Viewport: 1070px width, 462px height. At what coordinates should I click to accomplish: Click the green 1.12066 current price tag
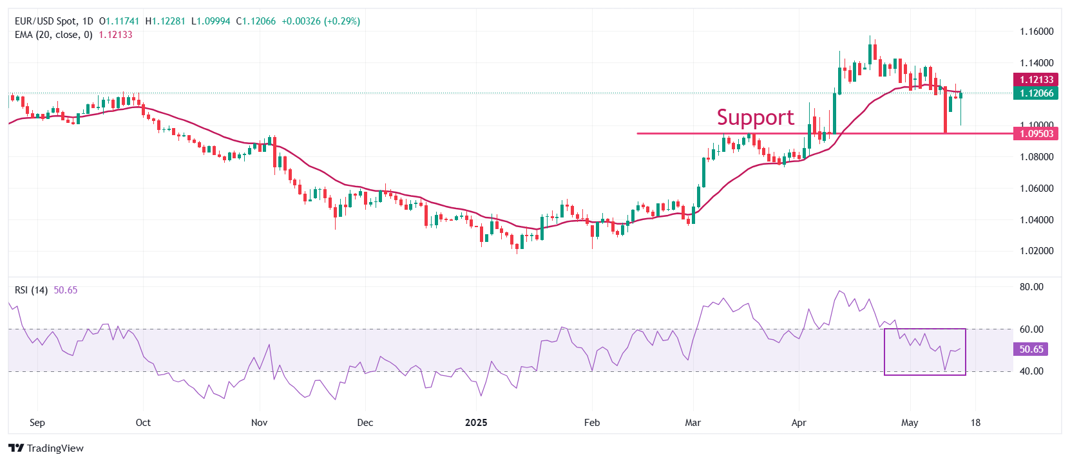pos(1036,93)
